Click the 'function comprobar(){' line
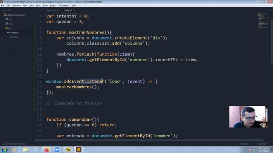273x153 pixels. pos(73,119)
